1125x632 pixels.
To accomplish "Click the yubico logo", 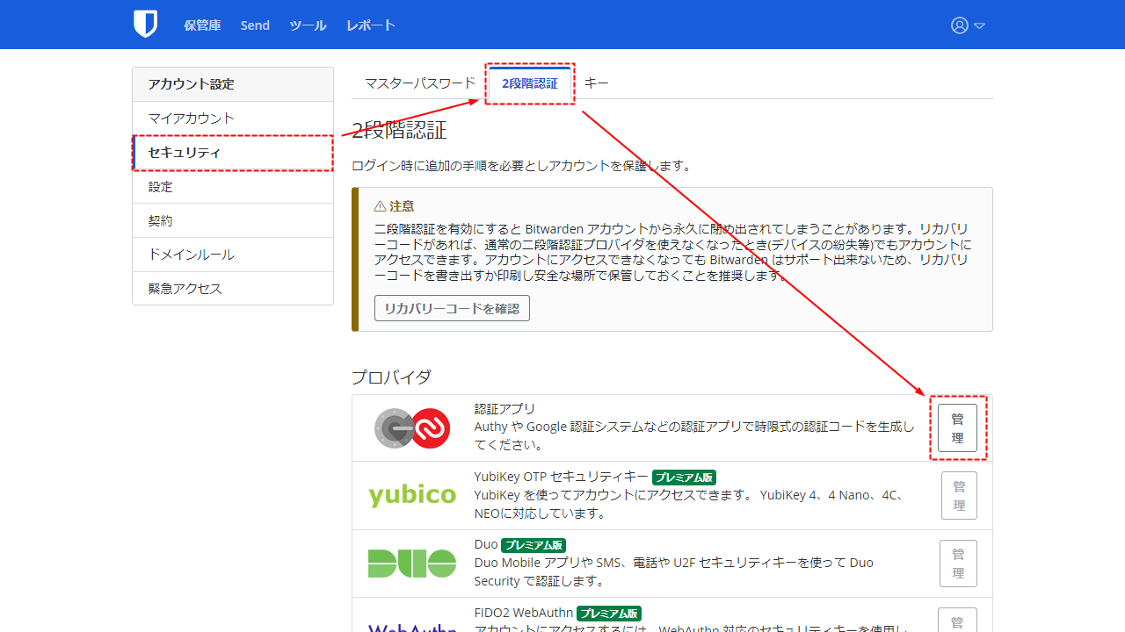I will pos(412,495).
